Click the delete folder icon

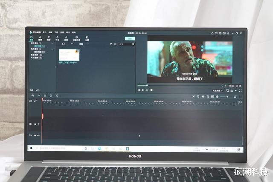pyautogui.click(x=37, y=90)
